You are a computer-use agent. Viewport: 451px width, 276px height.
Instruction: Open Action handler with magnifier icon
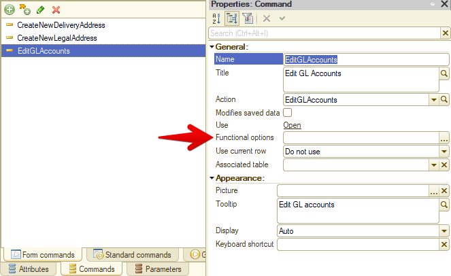(444, 100)
